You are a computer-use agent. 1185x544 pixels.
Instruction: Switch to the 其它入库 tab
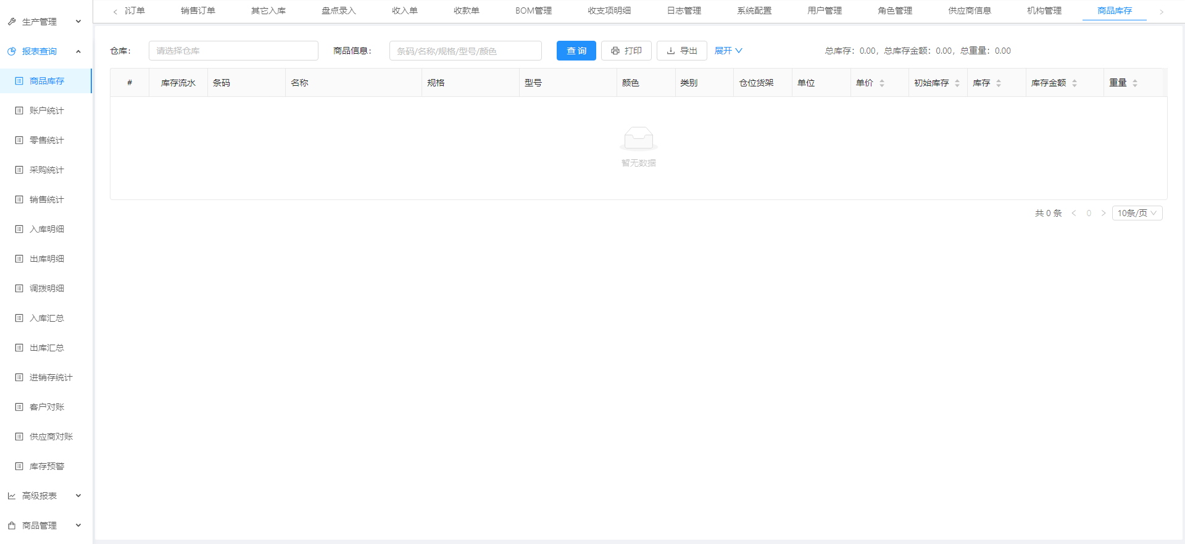point(268,10)
